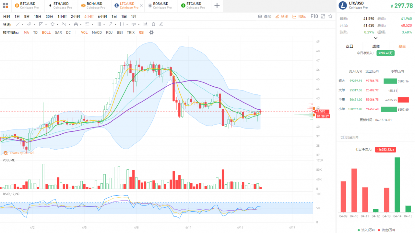Toggle the BOLL indicator off
The width and height of the screenshot is (415, 233).
point(46,32)
